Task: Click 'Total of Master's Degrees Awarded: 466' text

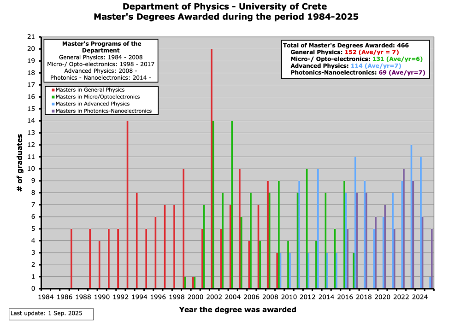Action: [346, 46]
